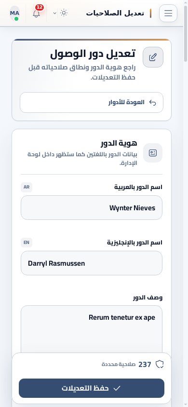Focus the Arabic role name field Wynter Nieves

click(x=92, y=208)
